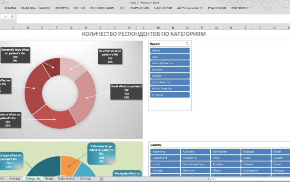This screenshot has width=290, height=182.
Task: Select Azerbaijan in Country slicer
Action: point(226,152)
